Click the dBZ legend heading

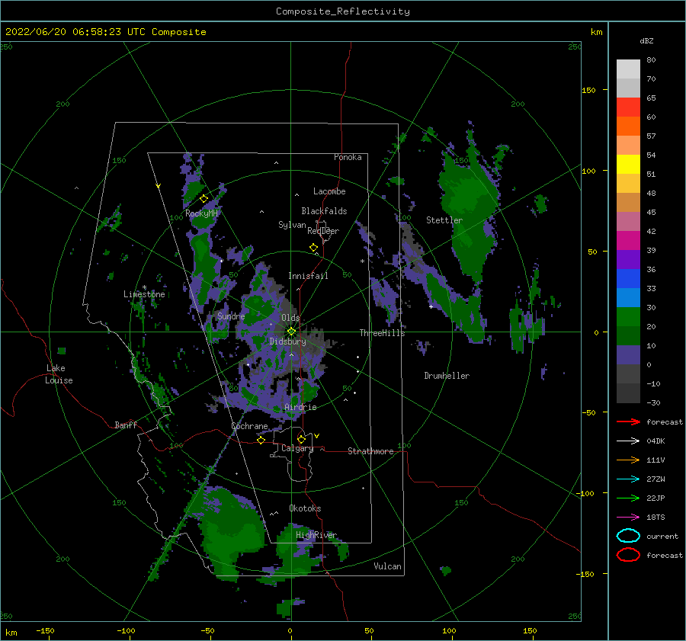click(646, 40)
